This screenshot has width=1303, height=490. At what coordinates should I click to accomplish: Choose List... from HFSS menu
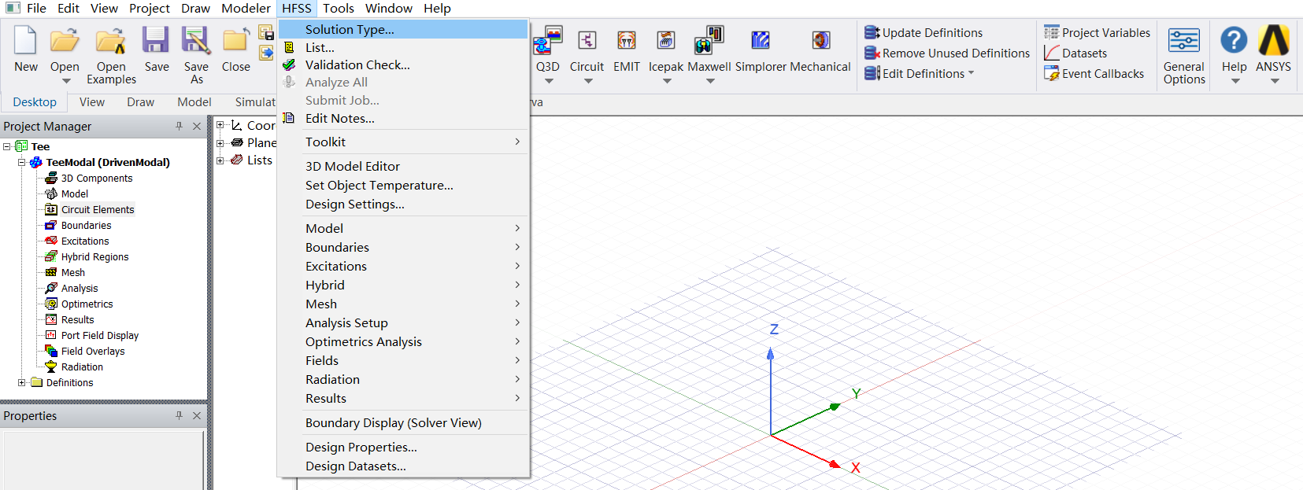[x=403, y=47]
